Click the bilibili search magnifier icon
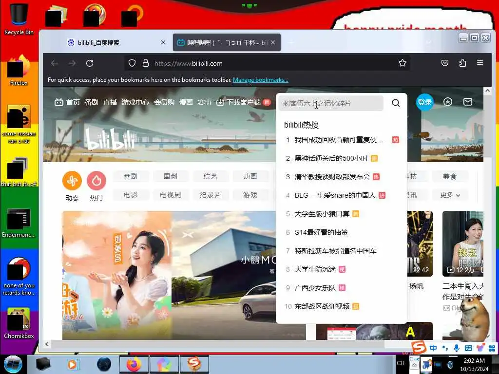499x374 pixels. [396, 103]
